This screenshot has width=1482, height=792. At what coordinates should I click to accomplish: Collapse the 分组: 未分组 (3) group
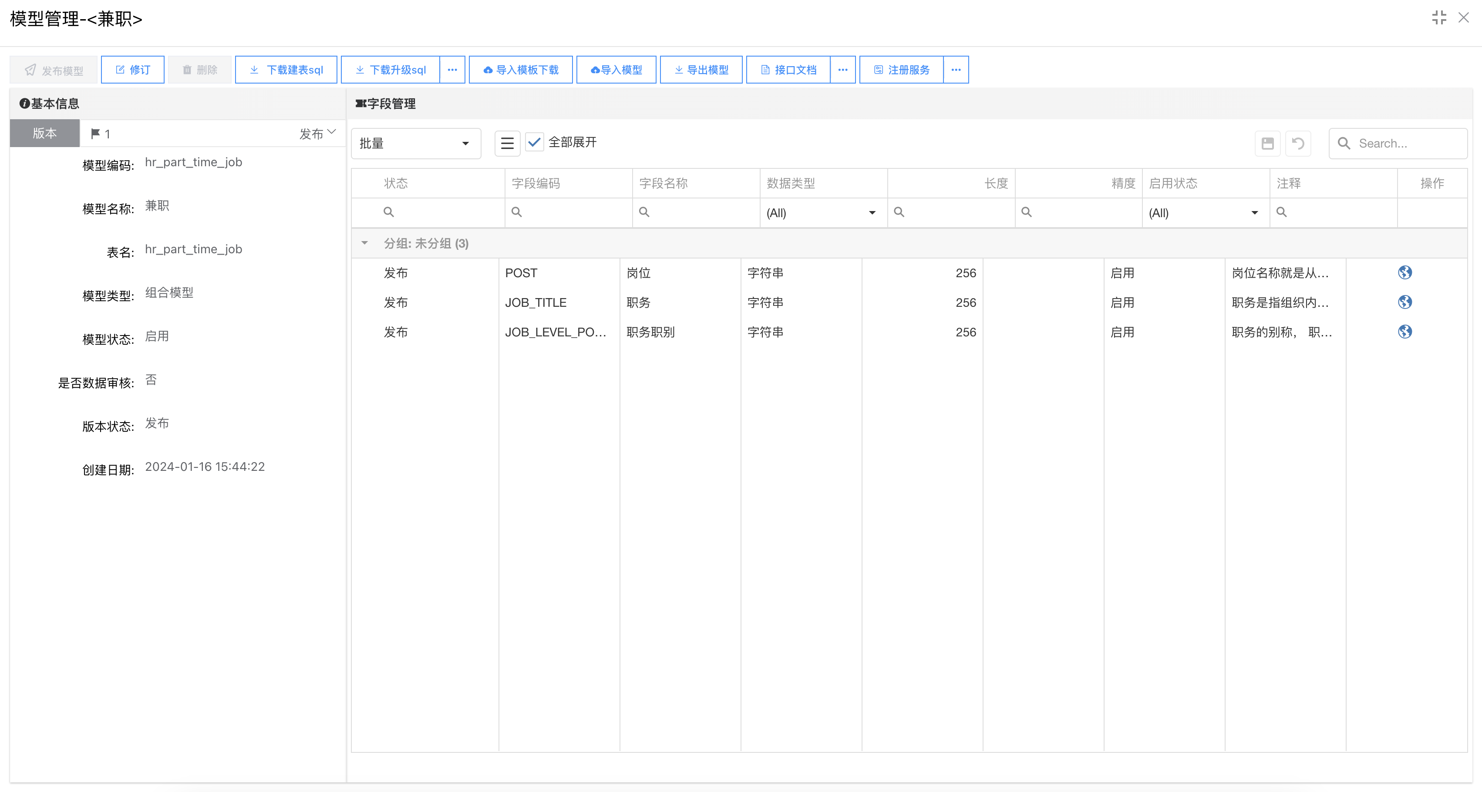pos(365,243)
